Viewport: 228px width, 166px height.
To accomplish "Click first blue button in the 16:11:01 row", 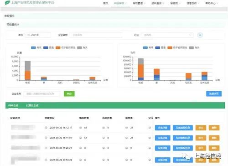I will pos(162,138).
